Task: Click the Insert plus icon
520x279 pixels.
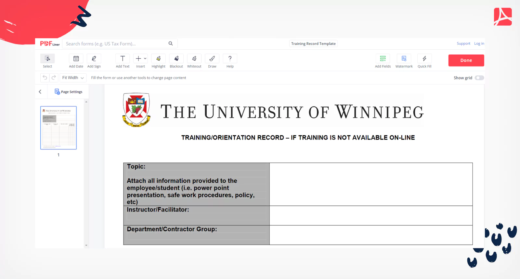Action: tap(138, 58)
